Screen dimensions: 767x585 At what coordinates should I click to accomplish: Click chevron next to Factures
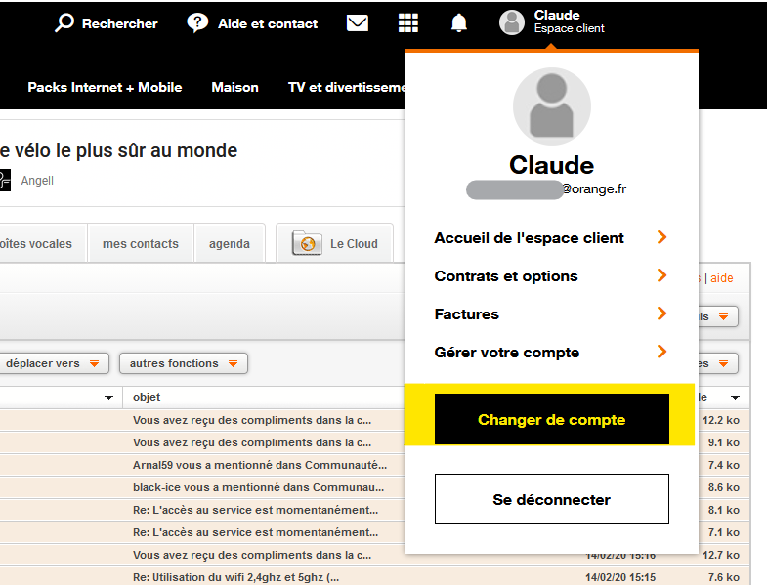[661, 313]
